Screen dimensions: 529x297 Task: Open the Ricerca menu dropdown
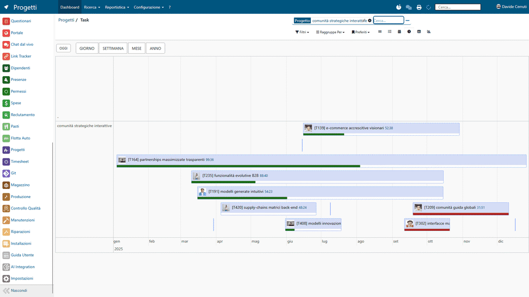(x=92, y=7)
